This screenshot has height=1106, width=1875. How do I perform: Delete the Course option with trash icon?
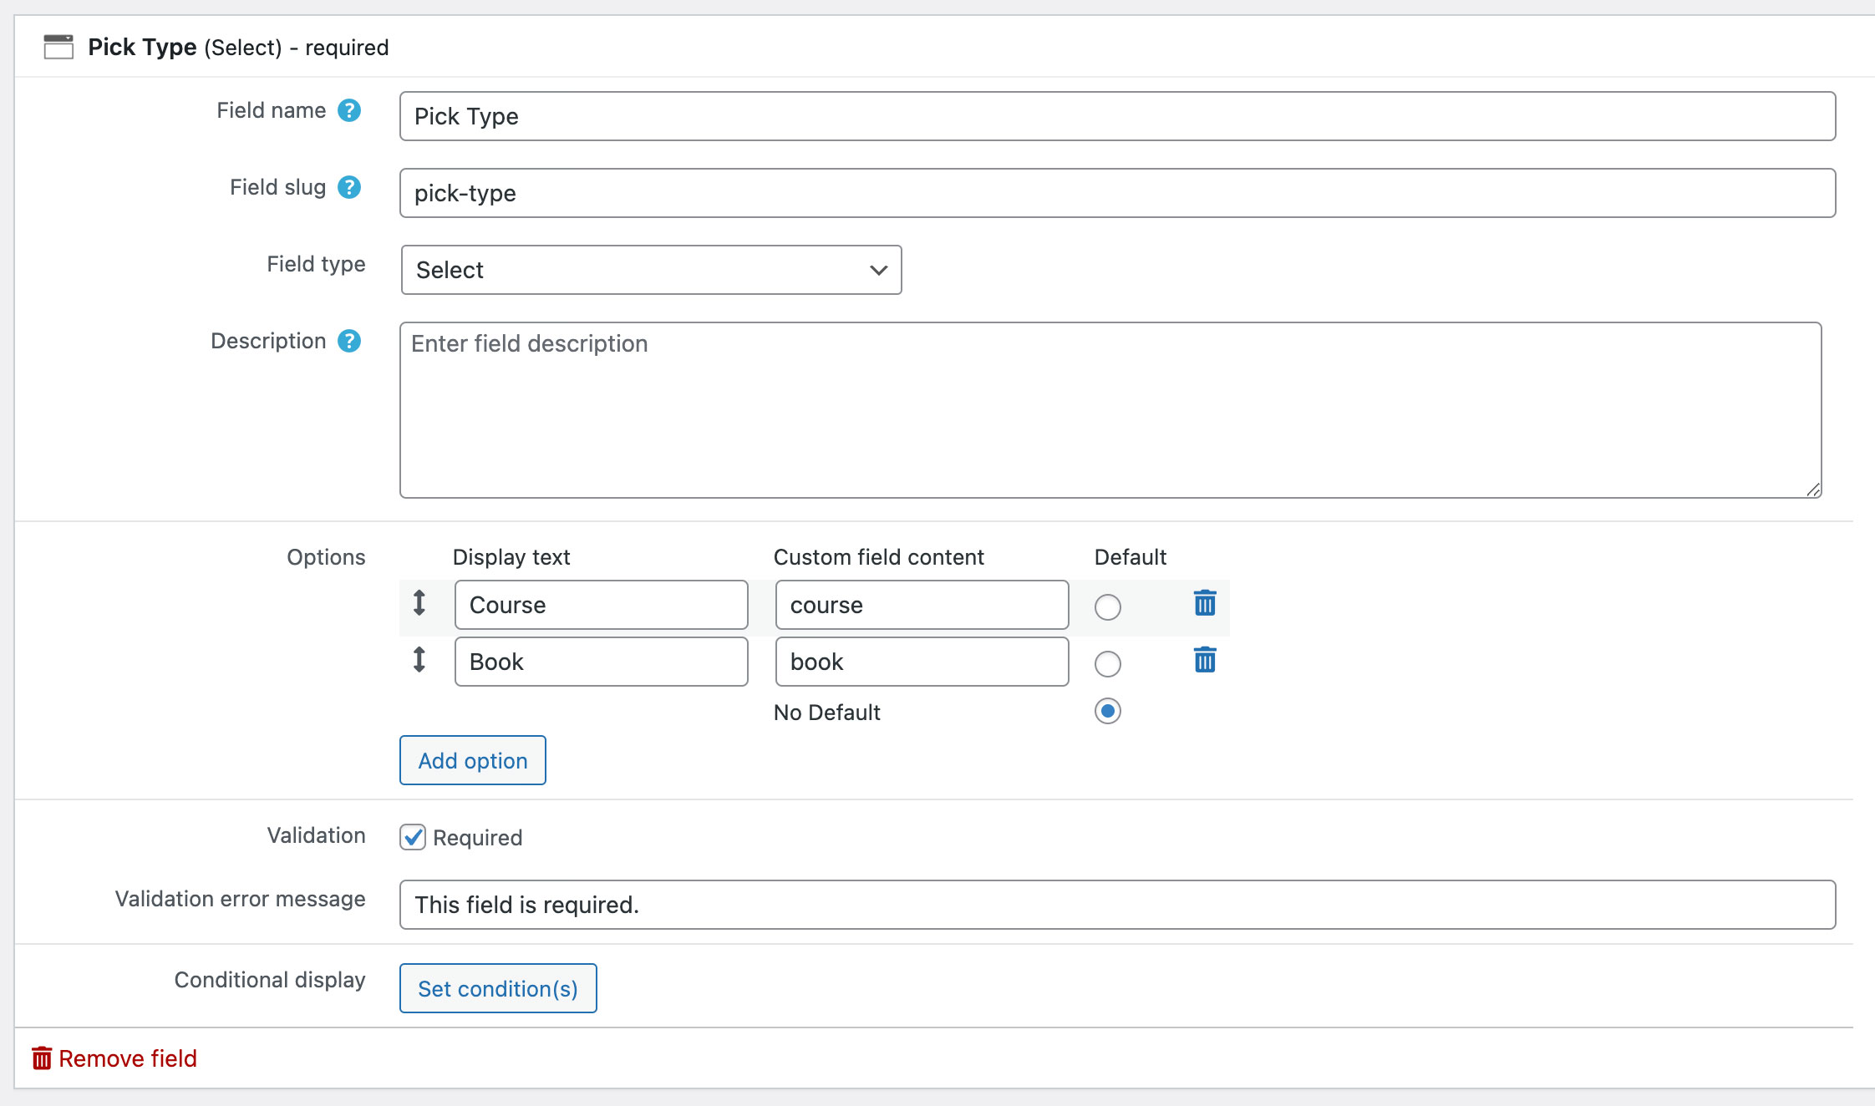(1205, 602)
